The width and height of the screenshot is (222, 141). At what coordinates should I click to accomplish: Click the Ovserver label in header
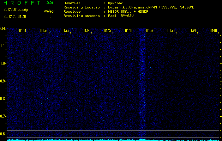click(72, 3)
